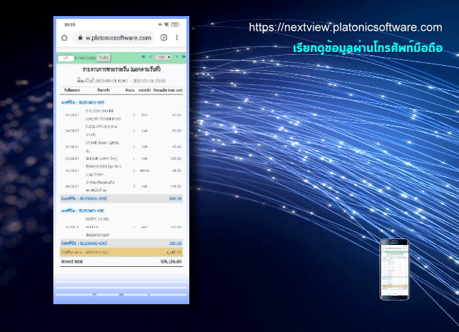This screenshot has width=459, height=332.
Task: Click the phone clock time
Action: (x=69, y=25)
